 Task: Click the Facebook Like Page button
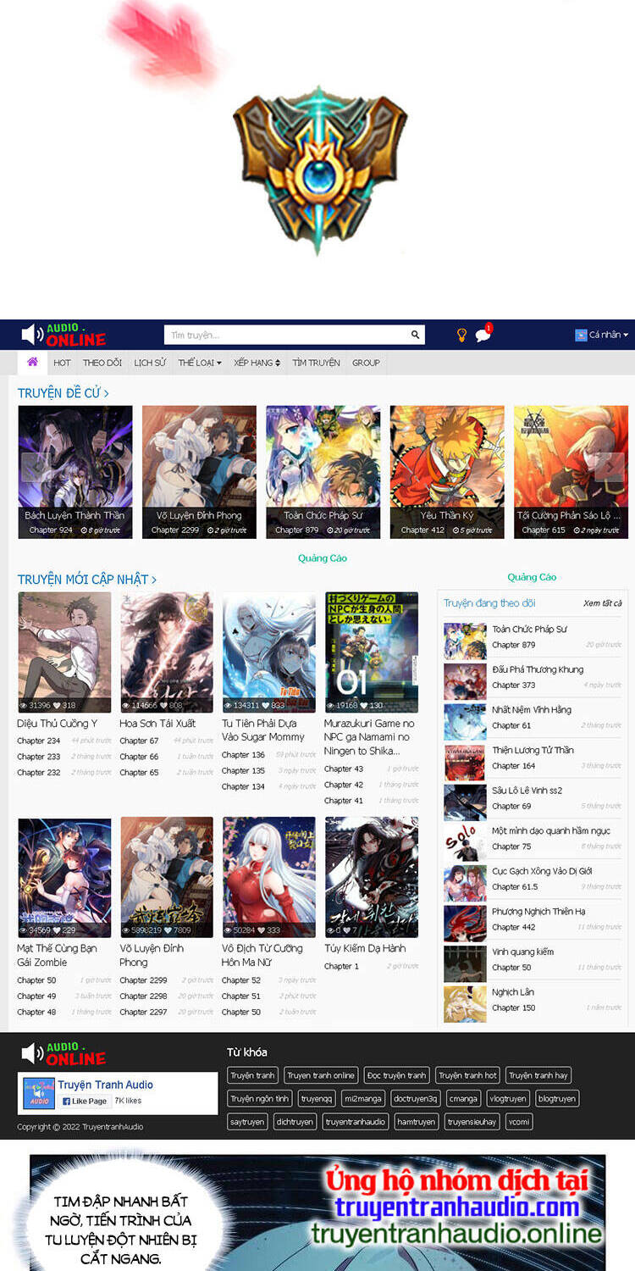(85, 1101)
